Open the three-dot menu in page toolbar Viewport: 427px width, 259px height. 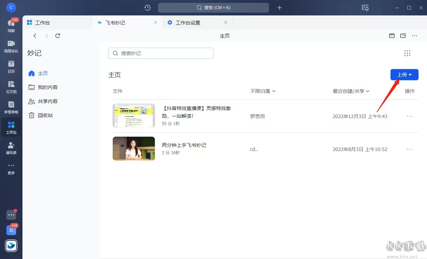[414, 36]
